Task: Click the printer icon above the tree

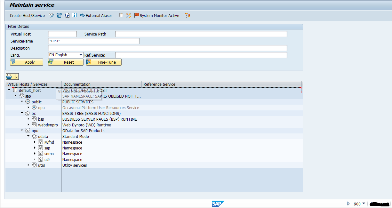Action: [x=10, y=76]
